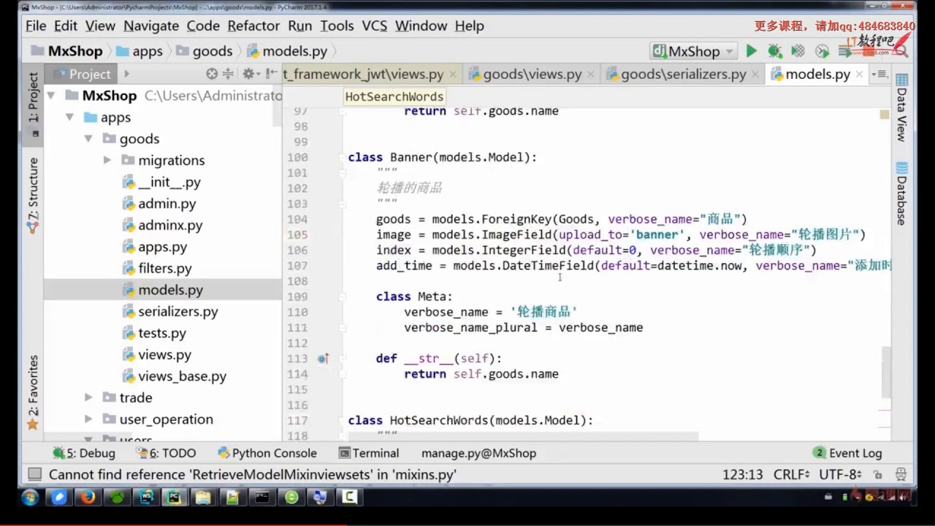Image resolution: width=935 pixels, height=526 pixels.
Task: Open Firefox from the taskbar
Action: pos(88,498)
